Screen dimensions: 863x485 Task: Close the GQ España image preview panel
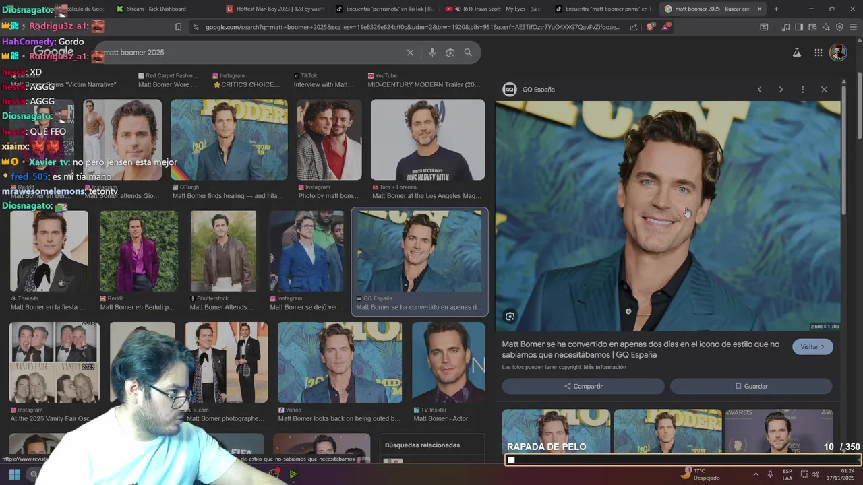click(x=824, y=90)
